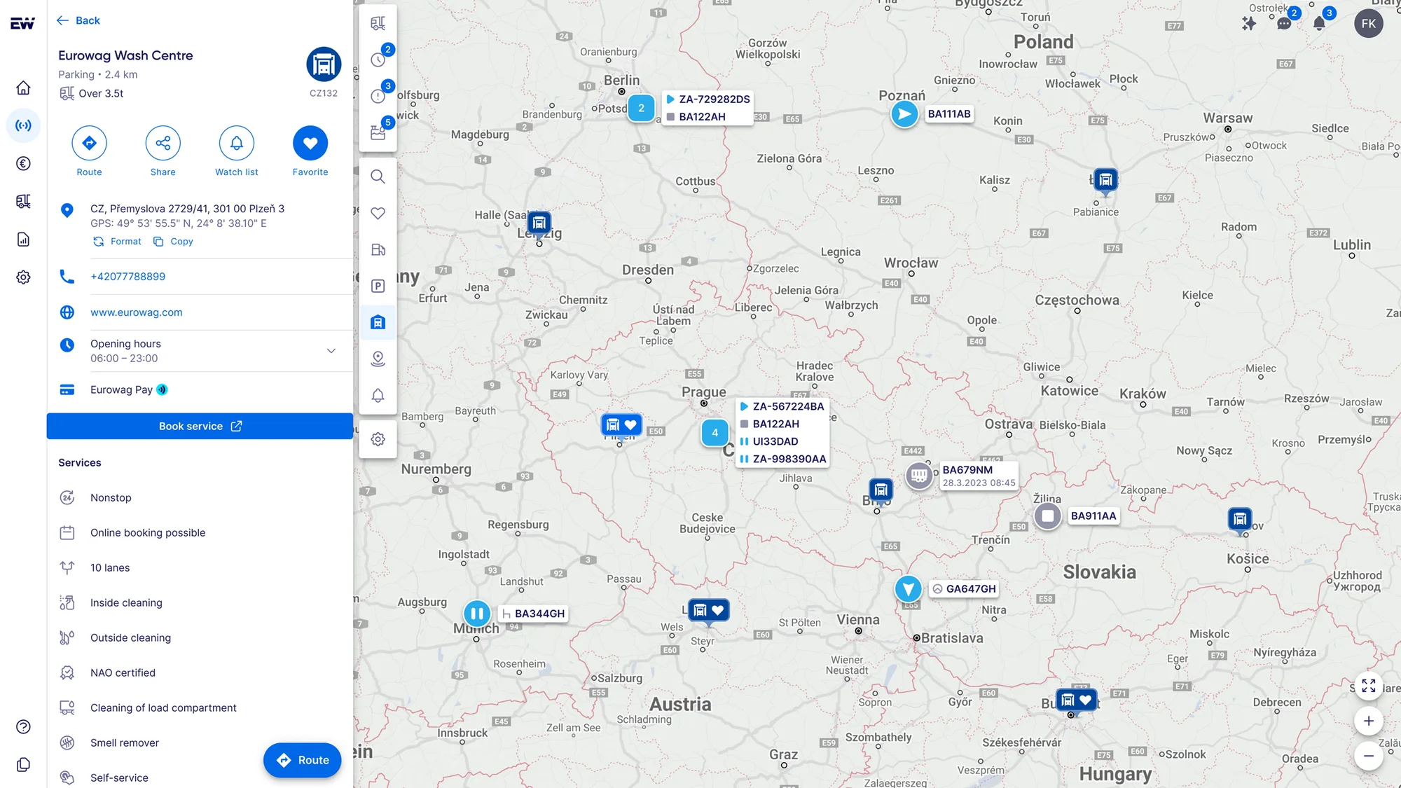The width and height of the screenshot is (1401, 788).
Task: Toggle fullscreen map view
Action: coord(1369,686)
